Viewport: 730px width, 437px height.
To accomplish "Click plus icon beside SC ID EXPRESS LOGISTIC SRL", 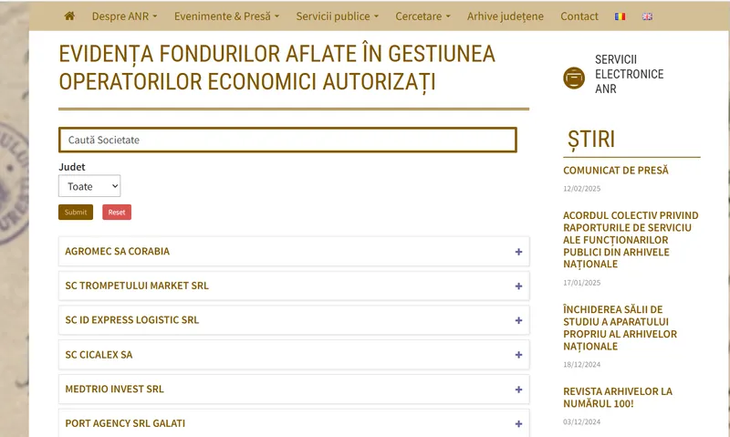I will [x=518, y=321].
